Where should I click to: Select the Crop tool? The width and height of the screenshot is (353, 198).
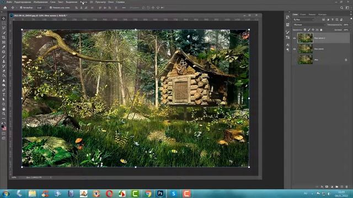click(4, 37)
